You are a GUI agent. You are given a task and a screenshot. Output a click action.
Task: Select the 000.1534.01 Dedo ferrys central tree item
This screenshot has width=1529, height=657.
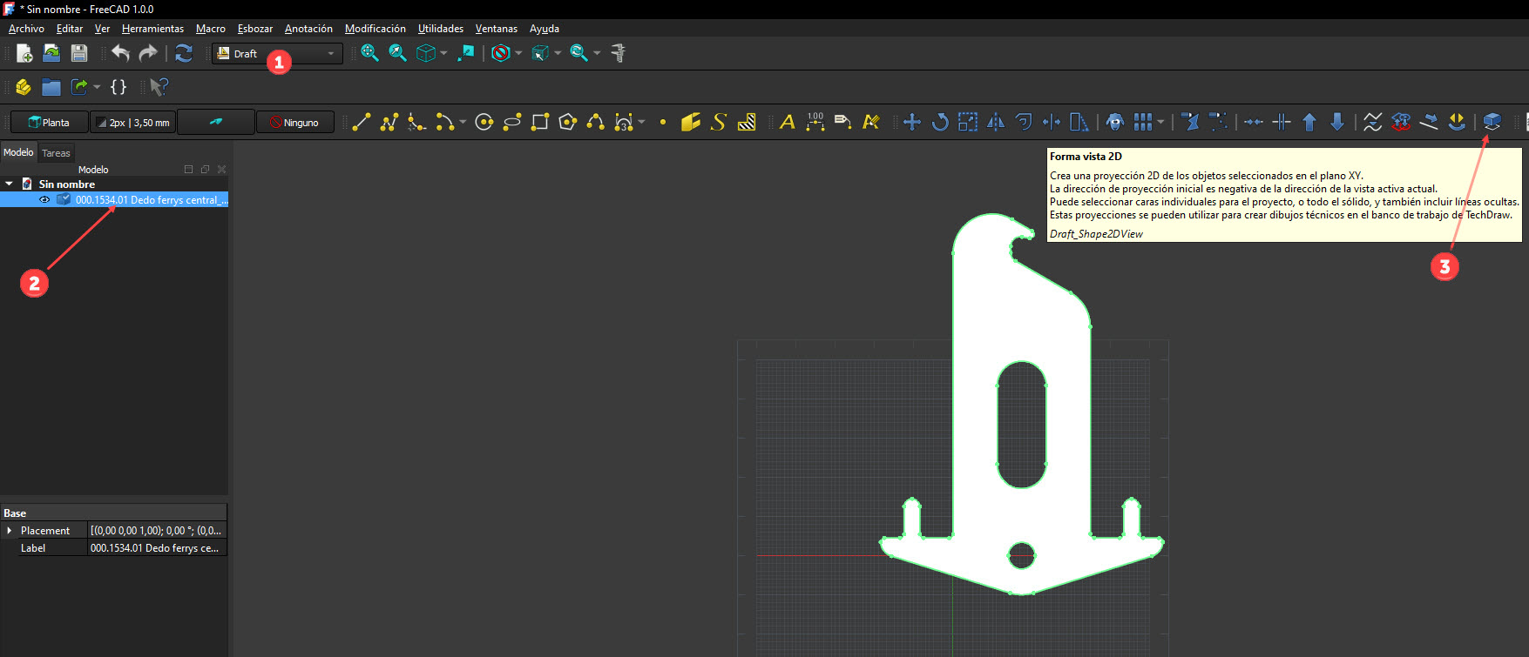152,200
